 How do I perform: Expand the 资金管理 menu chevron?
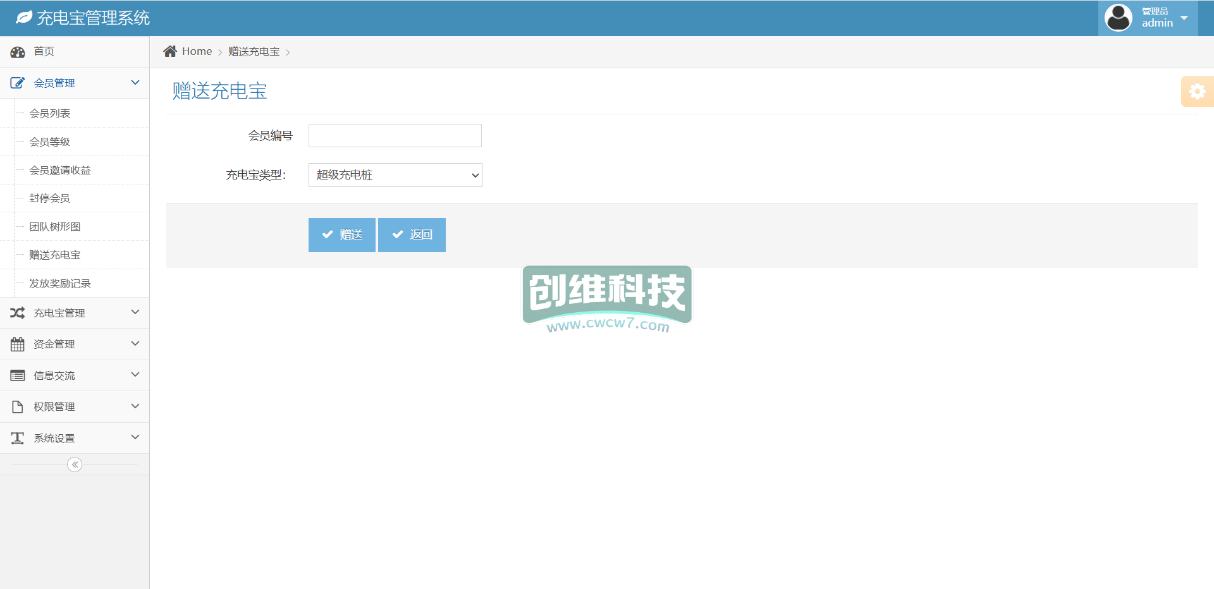(x=135, y=344)
